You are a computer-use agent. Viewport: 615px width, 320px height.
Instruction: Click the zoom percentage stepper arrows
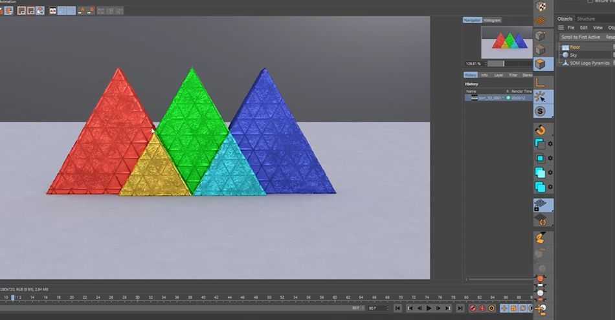(x=486, y=63)
